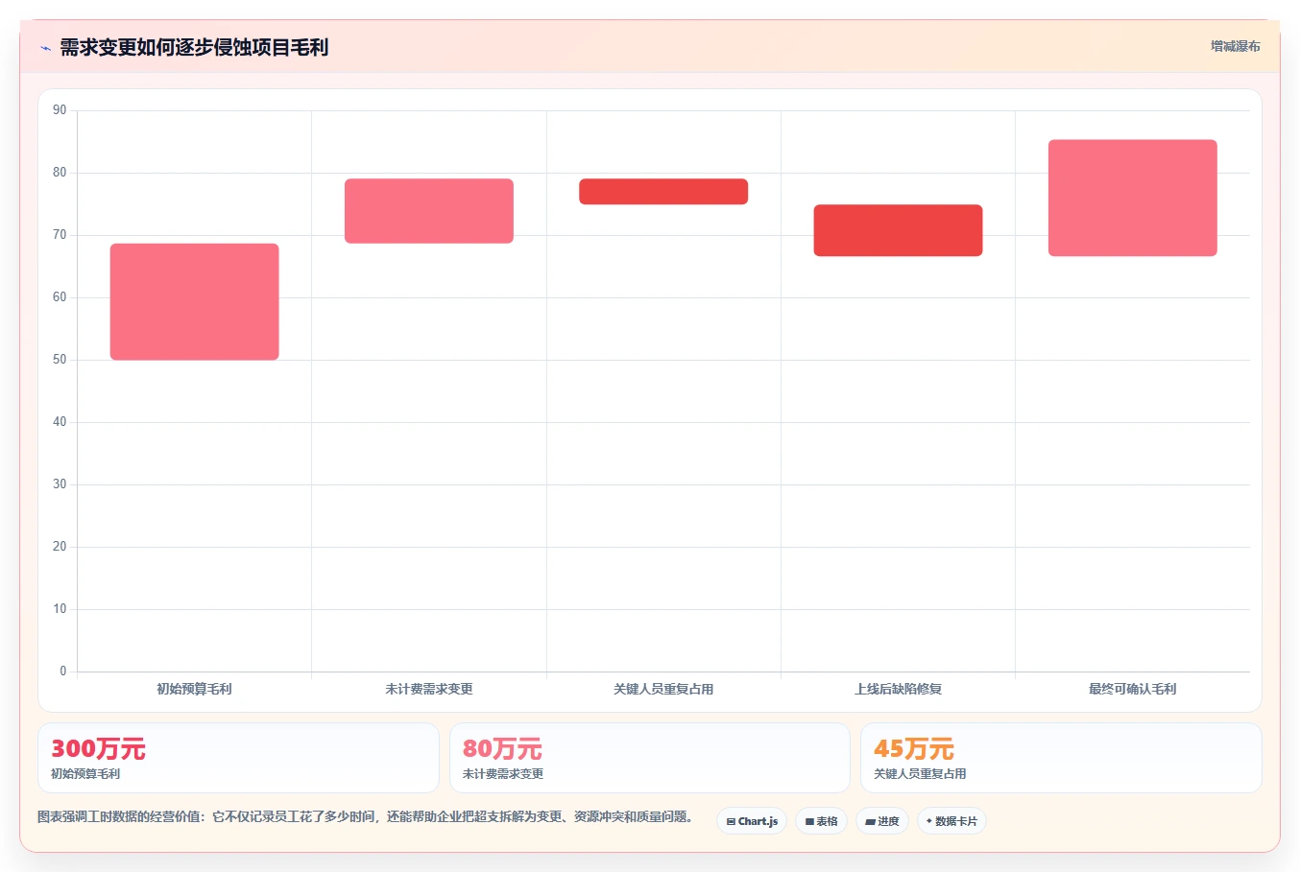Click the Chart.js tag chip
Viewport: 1300px width, 872px height.
[x=752, y=821]
